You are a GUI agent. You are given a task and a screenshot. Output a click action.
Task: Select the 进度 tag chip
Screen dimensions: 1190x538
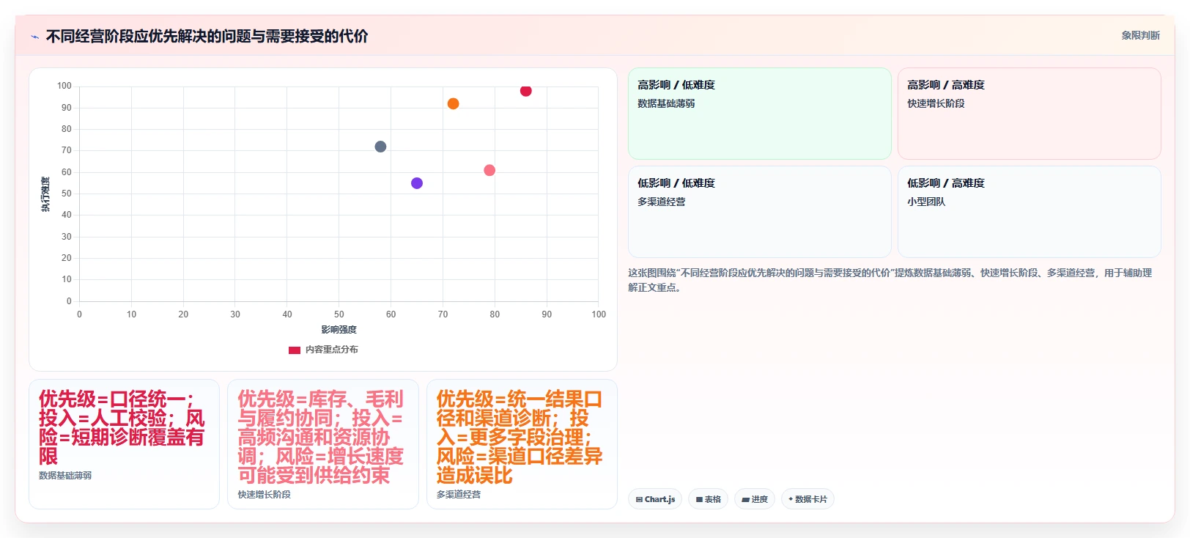(x=754, y=499)
